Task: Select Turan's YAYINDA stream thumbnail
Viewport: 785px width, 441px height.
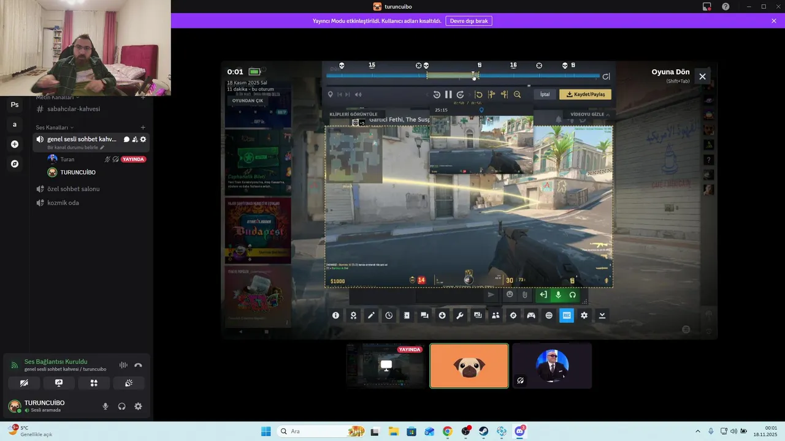Action: tap(386, 366)
